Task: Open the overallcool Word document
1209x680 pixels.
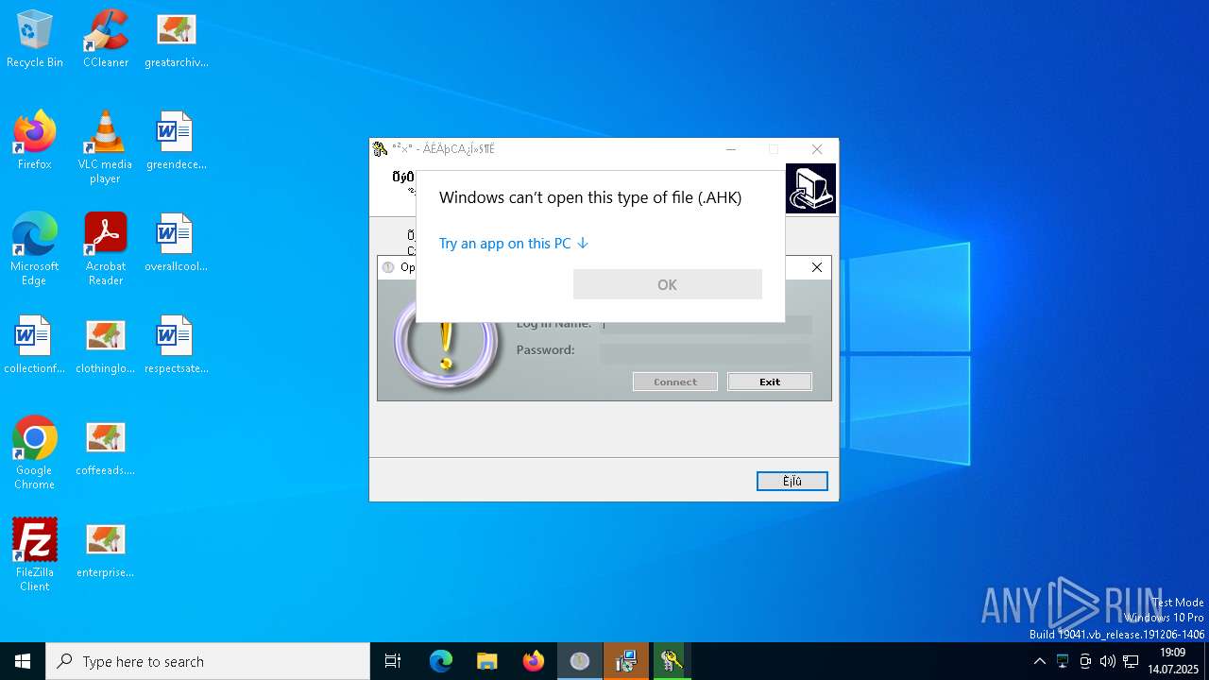Action: click(x=176, y=244)
